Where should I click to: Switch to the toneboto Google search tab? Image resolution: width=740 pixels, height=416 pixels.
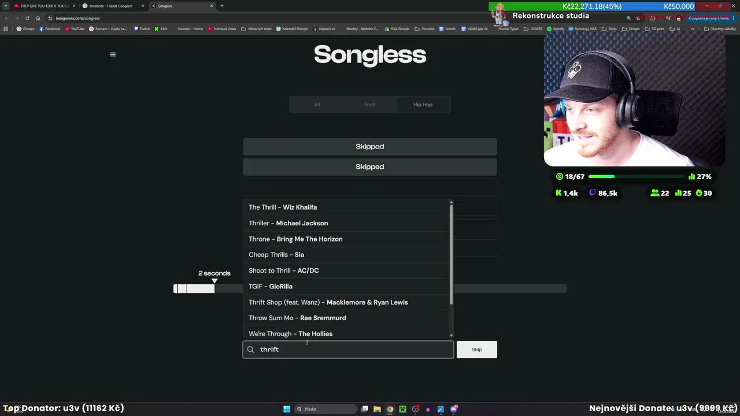(x=113, y=6)
